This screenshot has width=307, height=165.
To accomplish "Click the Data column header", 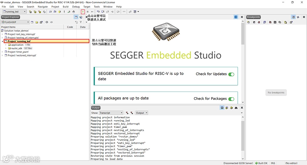I will tap(83, 27).
